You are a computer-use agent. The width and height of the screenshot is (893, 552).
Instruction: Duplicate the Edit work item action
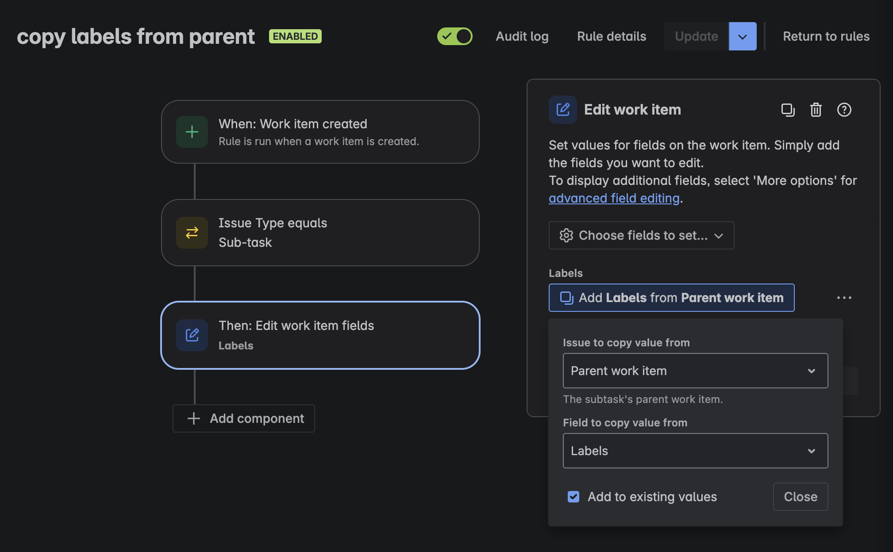coord(789,110)
